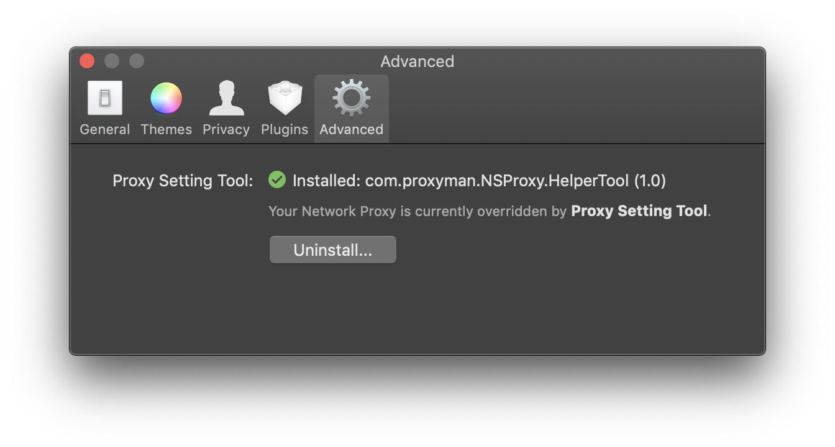Open the Themes color wheel icon
835x447 pixels.
pos(166,98)
